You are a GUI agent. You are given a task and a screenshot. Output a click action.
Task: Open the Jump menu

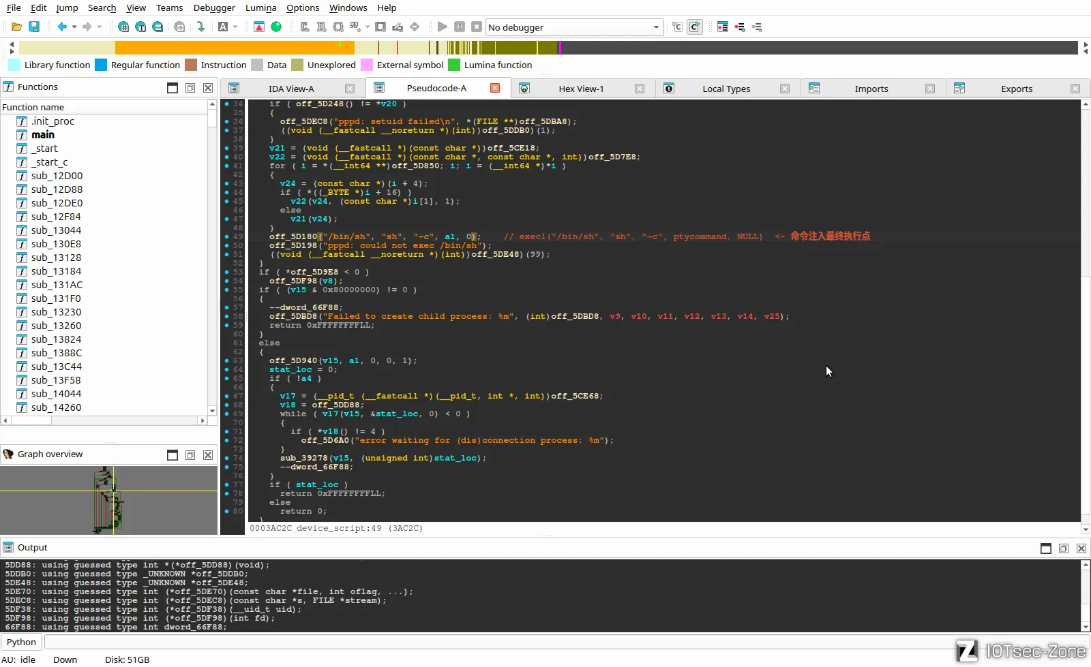pos(67,7)
